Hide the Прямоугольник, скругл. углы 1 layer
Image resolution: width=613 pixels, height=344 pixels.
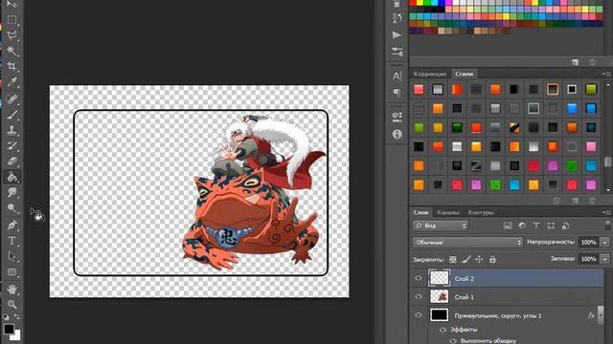pos(419,314)
